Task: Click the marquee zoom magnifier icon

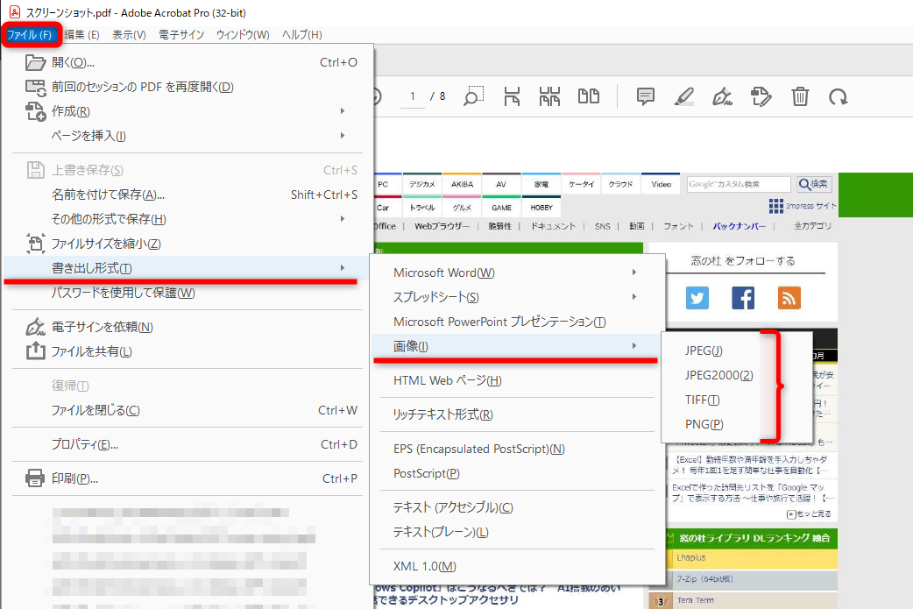Action: [473, 96]
